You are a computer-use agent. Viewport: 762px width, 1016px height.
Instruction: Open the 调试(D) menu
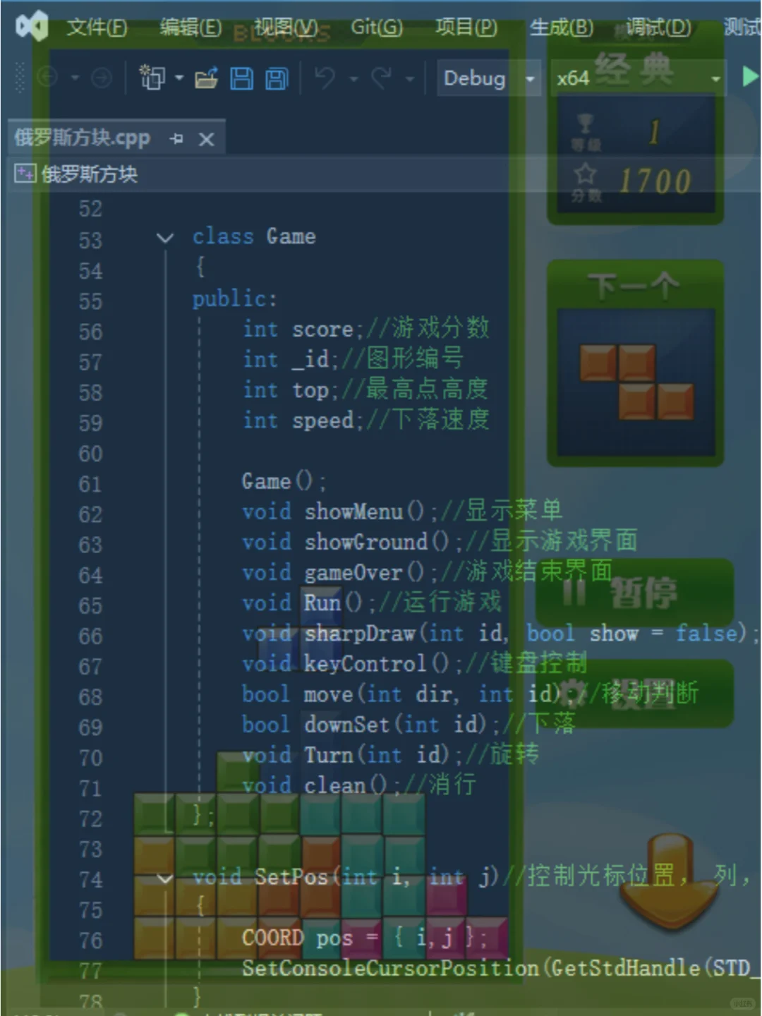(x=658, y=28)
